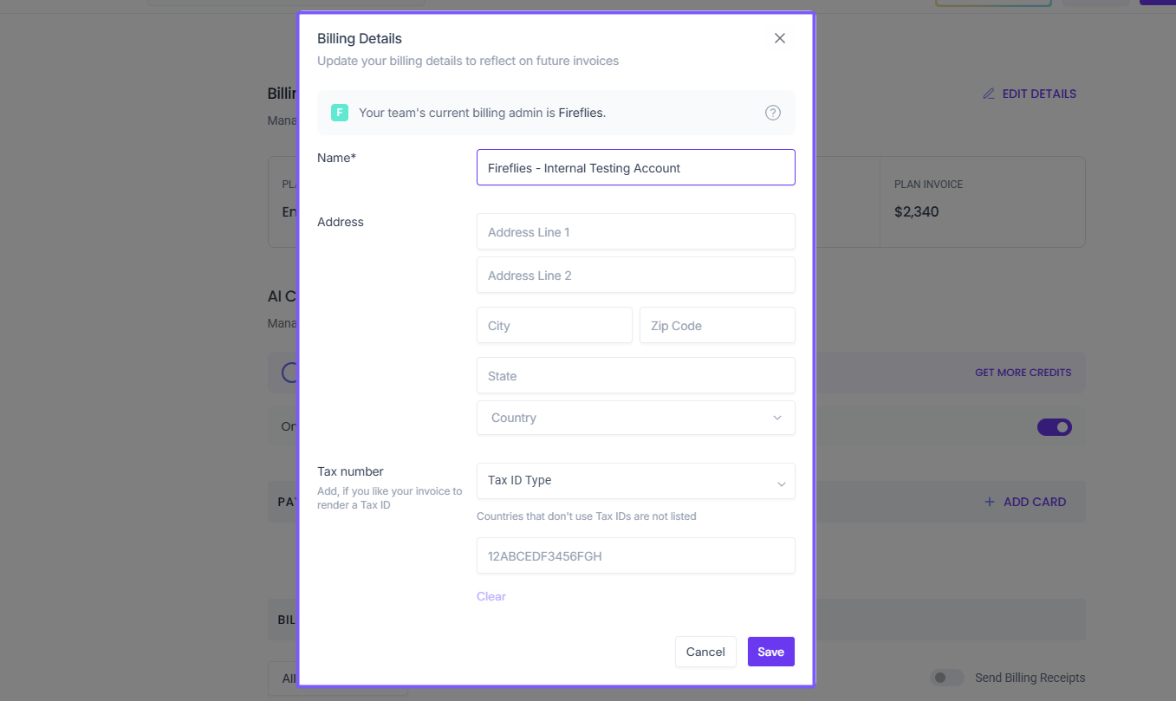
Task: Click the plus icon next to Add Card
Action: coord(990,502)
